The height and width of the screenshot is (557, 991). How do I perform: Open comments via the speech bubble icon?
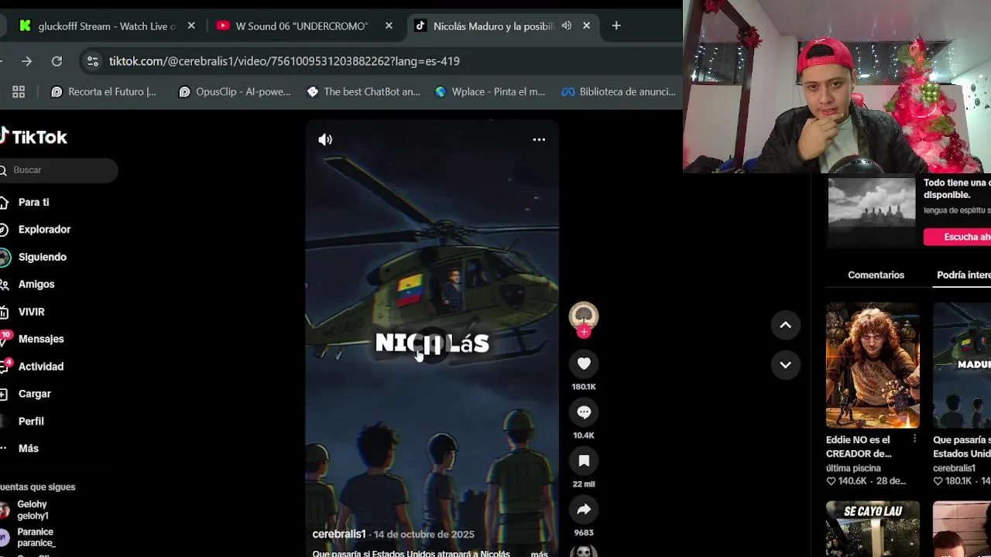[x=584, y=412]
